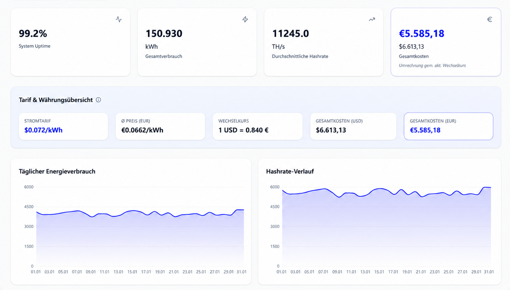Viewport: 510px width, 296px height.
Task: Click the trending arrow icon on Hashrate card
Action: 372,19
